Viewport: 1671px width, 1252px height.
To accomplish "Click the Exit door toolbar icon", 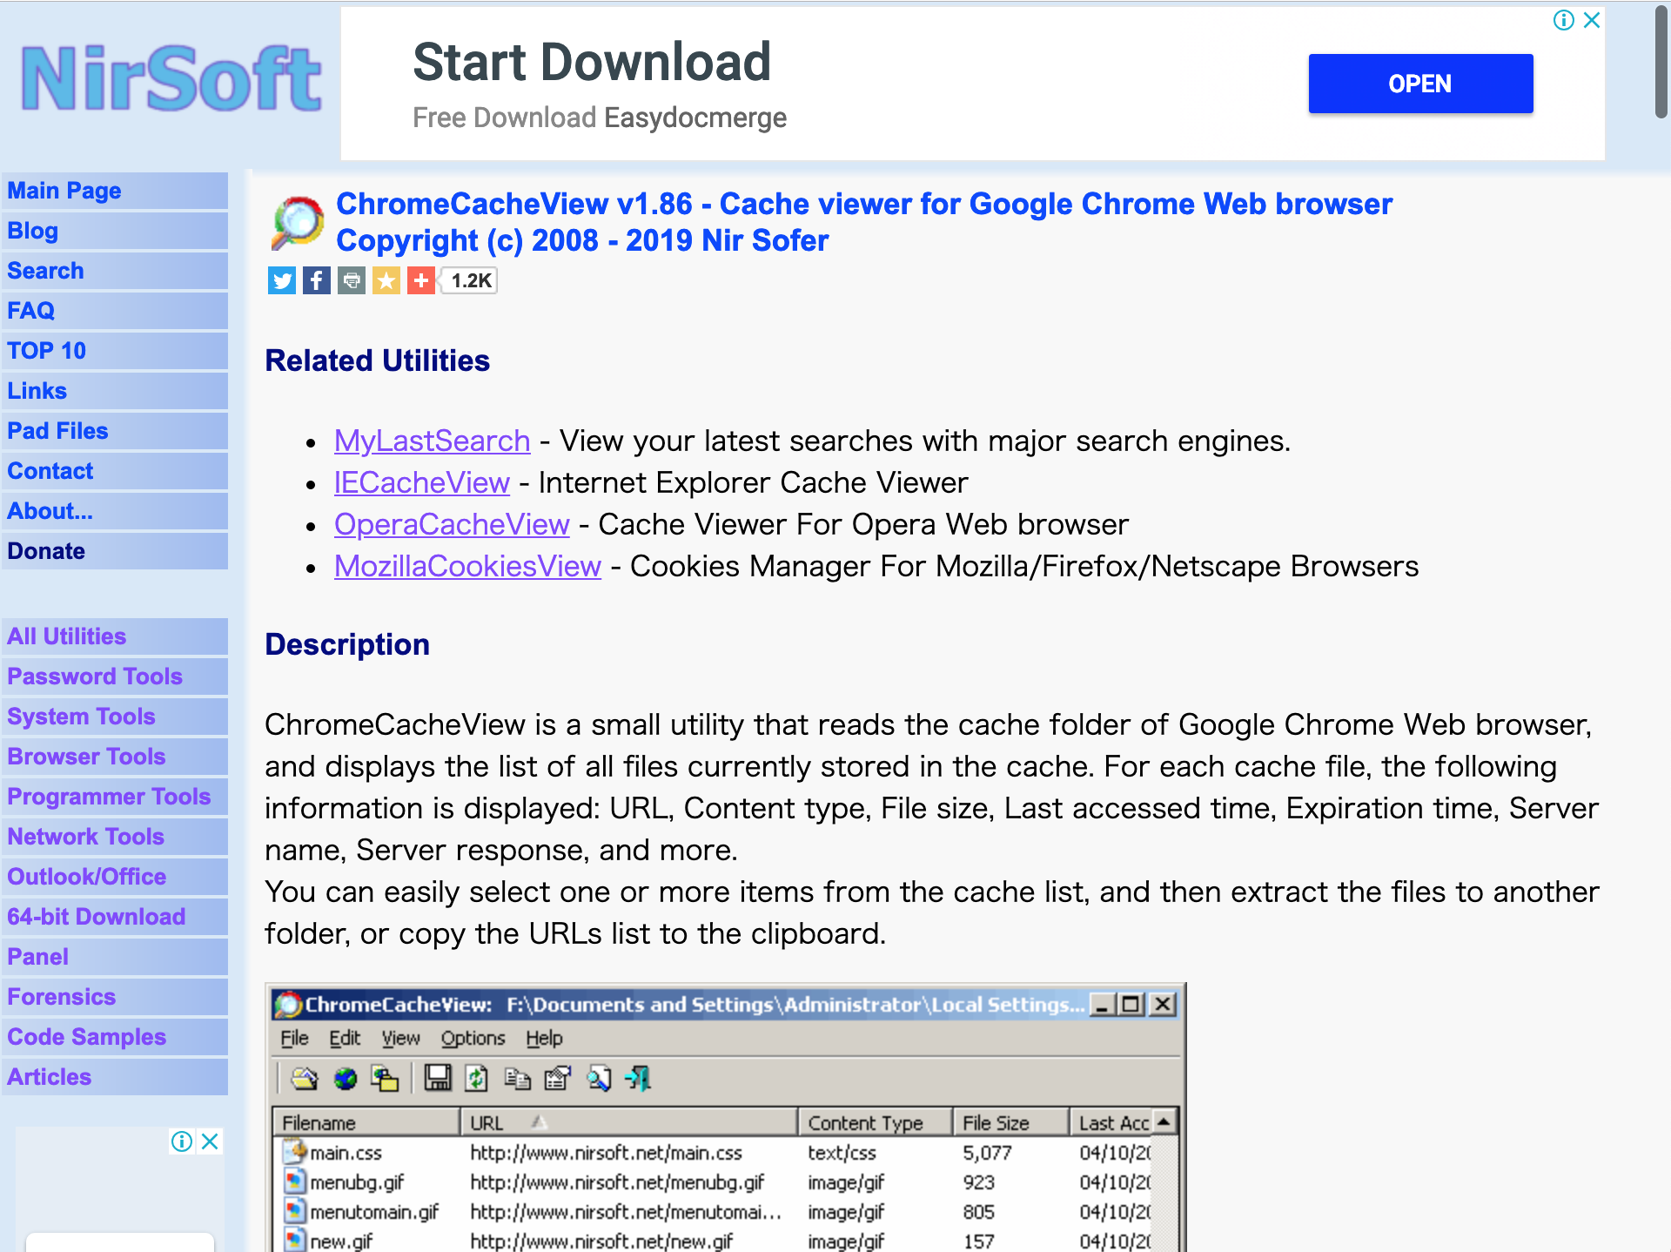I will (x=638, y=1080).
